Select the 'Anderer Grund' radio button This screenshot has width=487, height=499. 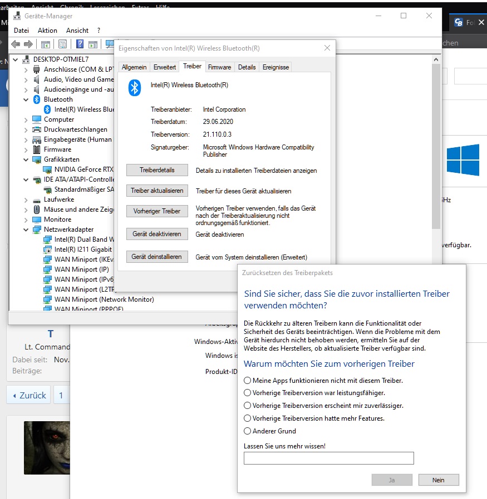[x=247, y=431]
